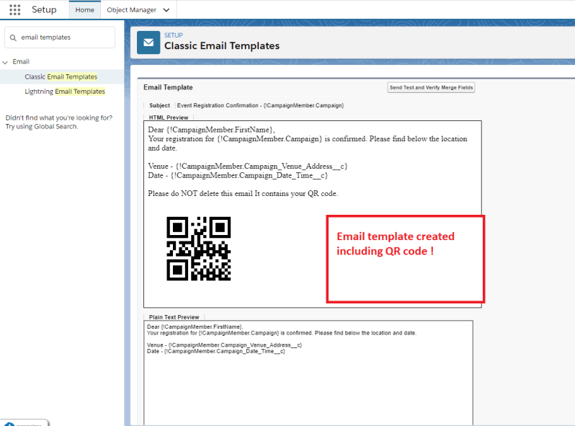Click the Setup title text

pyautogui.click(x=44, y=9)
